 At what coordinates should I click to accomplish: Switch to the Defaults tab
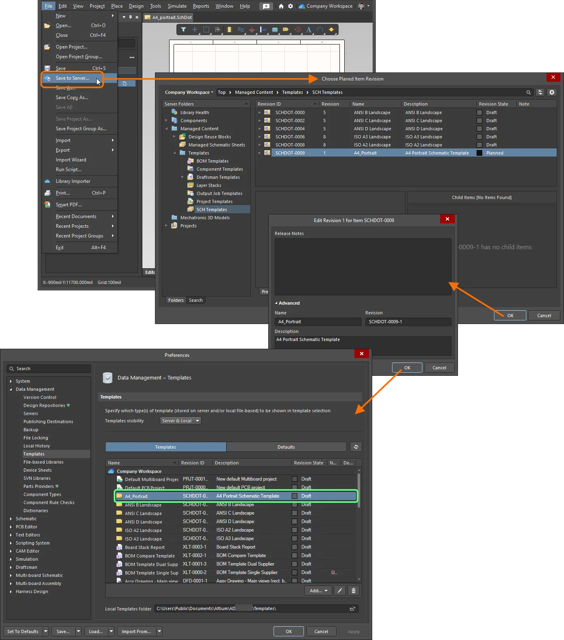(x=286, y=447)
